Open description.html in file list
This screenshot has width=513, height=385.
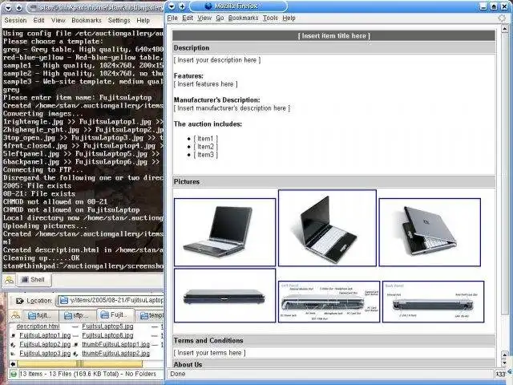click(x=38, y=326)
